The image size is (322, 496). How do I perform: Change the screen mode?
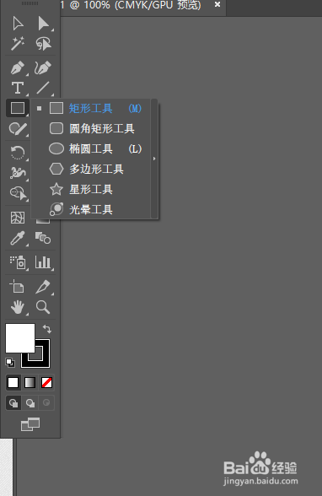pos(30,424)
